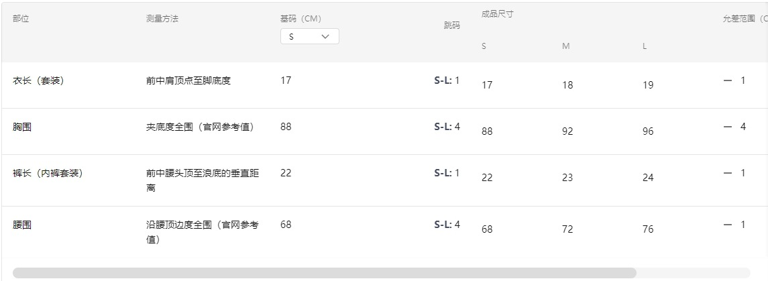This screenshot has width=768, height=281.
Task: Select the 裤长（内裤套装）row label
Action: tap(48, 173)
